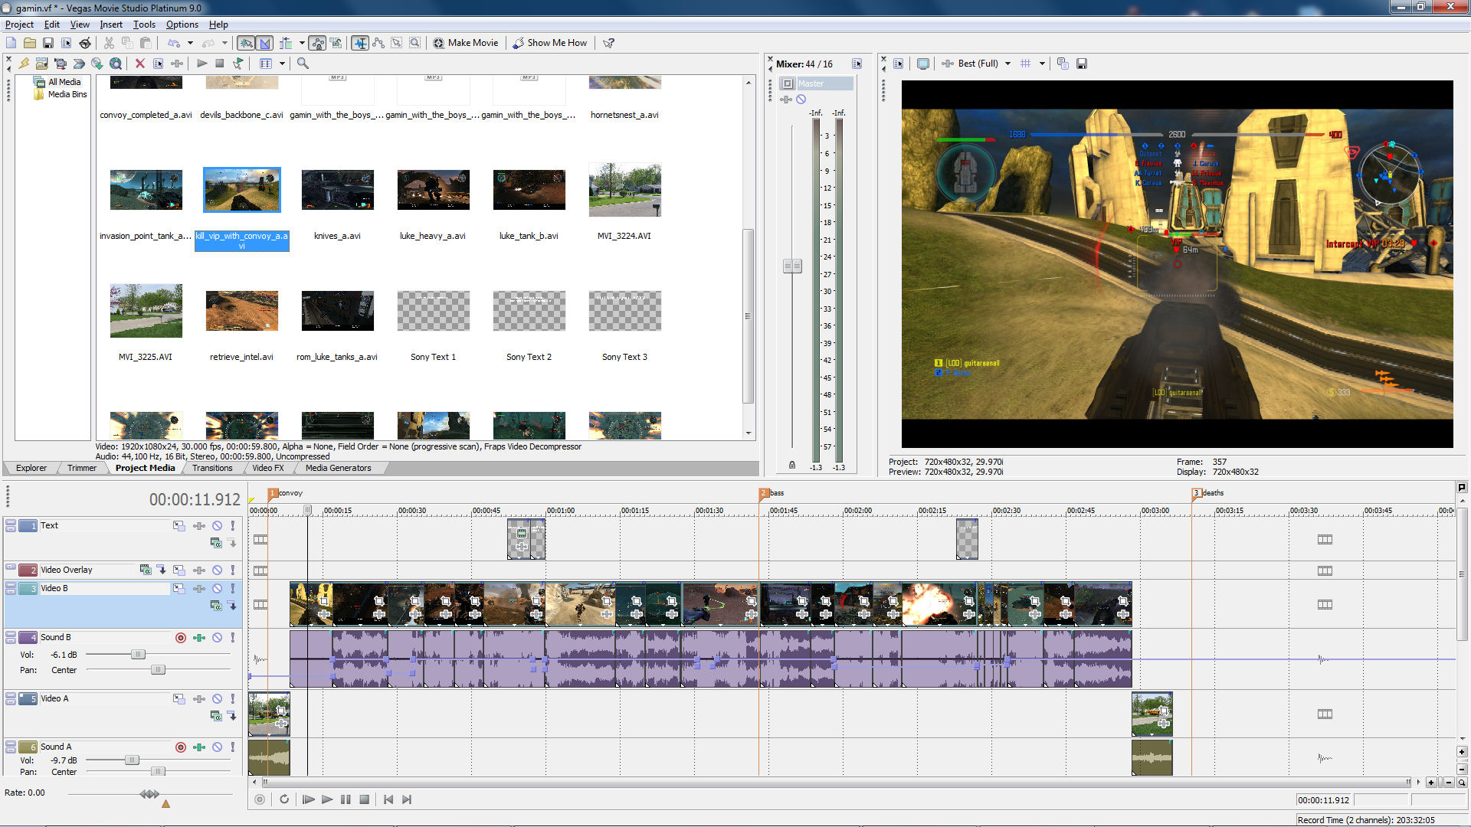
Task: Create a new project with toolbar icon
Action: (x=11, y=43)
